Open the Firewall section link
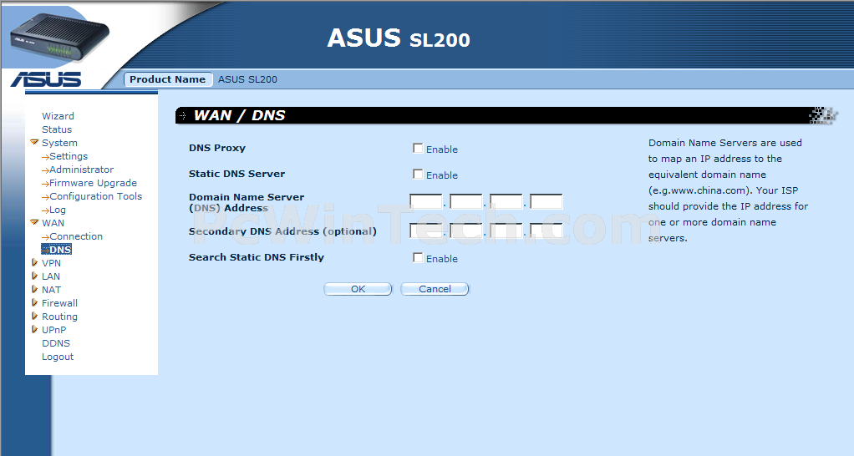This screenshot has height=456, width=854. click(59, 303)
